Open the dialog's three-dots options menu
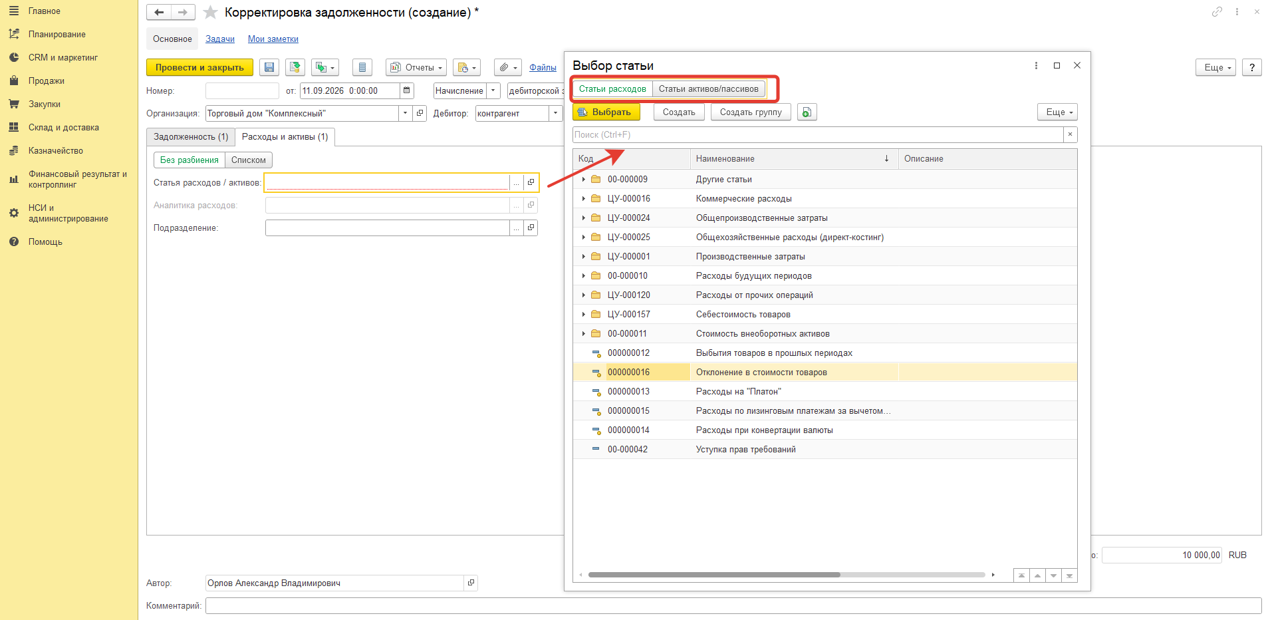This screenshot has width=1270, height=620. tap(1036, 66)
